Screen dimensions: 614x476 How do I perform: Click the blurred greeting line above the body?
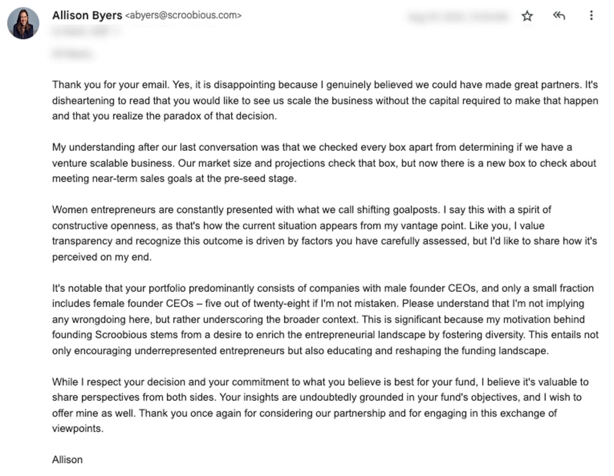click(x=72, y=54)
